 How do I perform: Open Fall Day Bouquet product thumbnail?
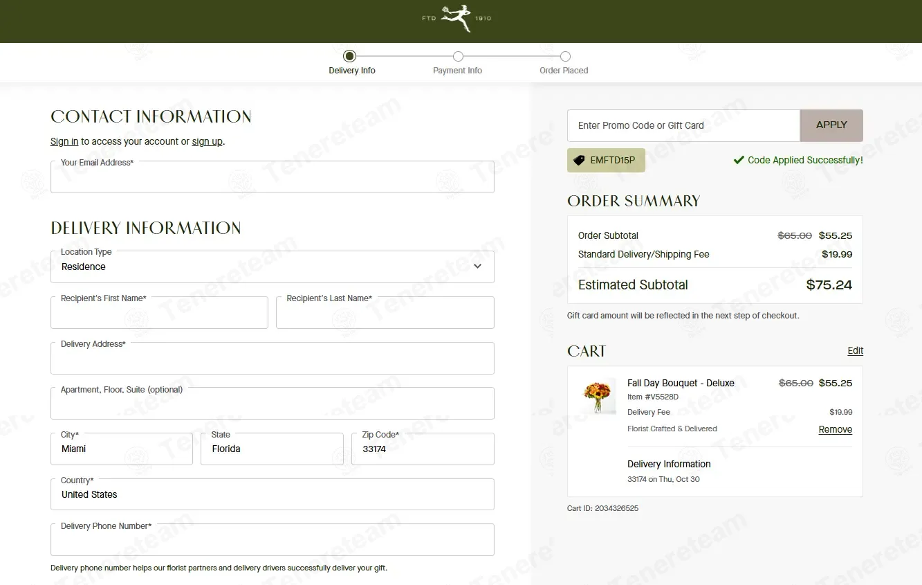click(x=598, y=396)
